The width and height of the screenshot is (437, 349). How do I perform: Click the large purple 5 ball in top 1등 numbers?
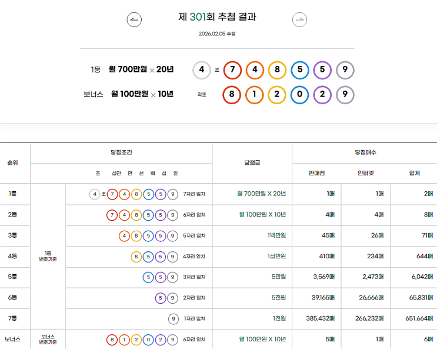click(322, 70)
